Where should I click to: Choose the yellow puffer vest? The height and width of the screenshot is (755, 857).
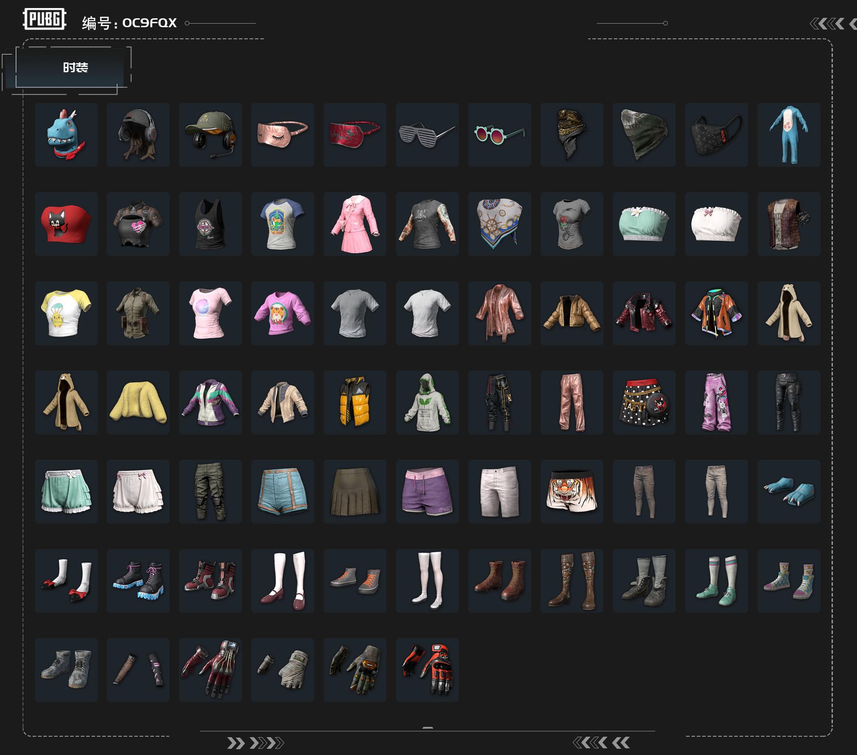point(355,402)
